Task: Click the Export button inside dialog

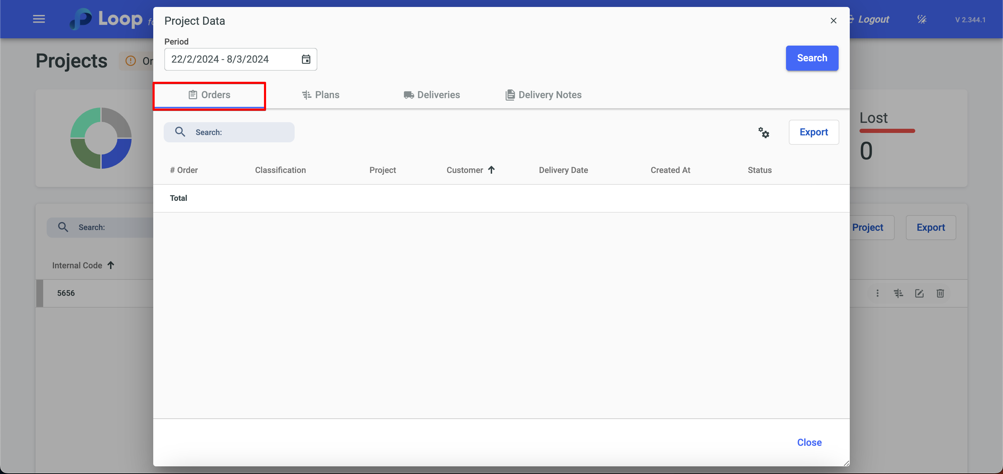Action: click(x=814, y=132)
